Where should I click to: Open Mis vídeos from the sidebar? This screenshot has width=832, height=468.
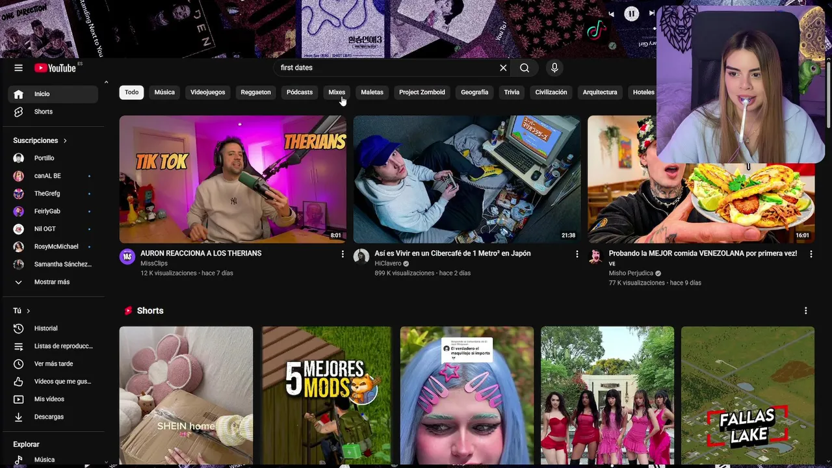coord(53,399)
